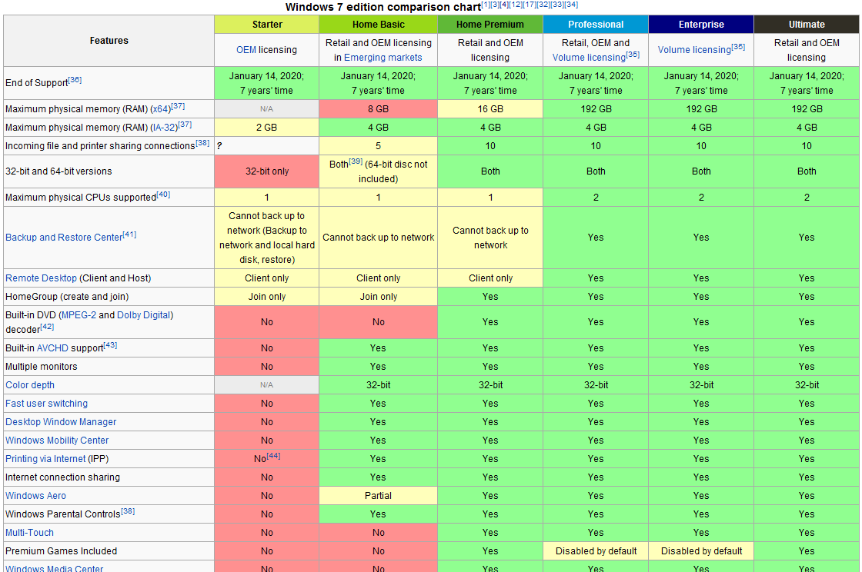Open the Printing via Internet link
Image resolution: width=862 pixels, height=572 pixels.
click(x=45, y=459)
